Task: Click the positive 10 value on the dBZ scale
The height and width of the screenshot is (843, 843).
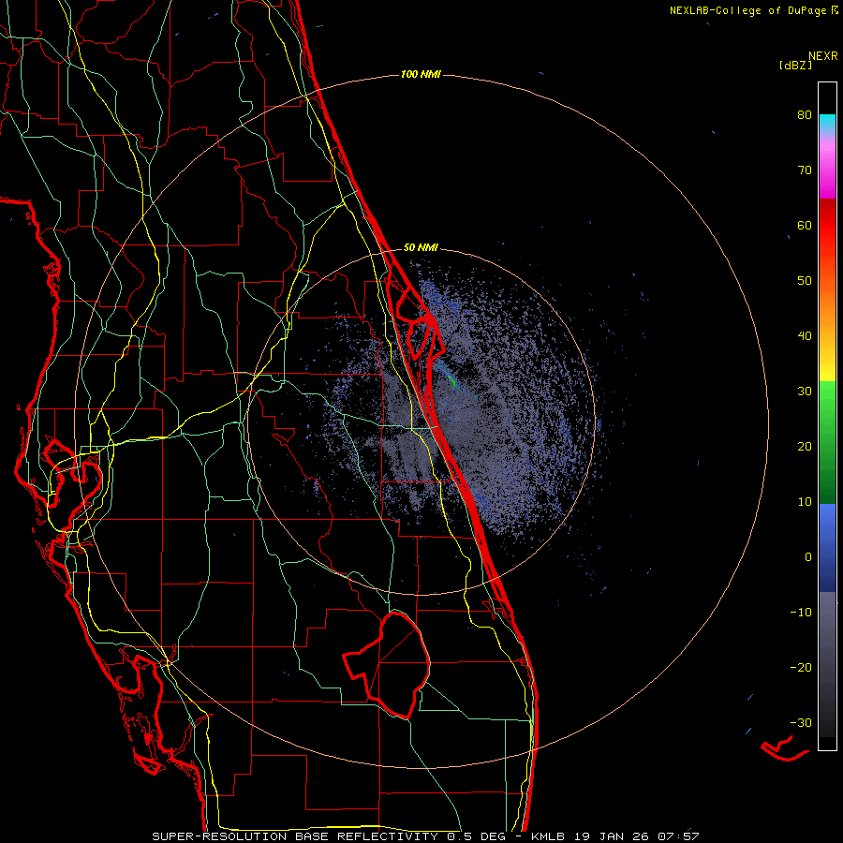Action: 805,502
